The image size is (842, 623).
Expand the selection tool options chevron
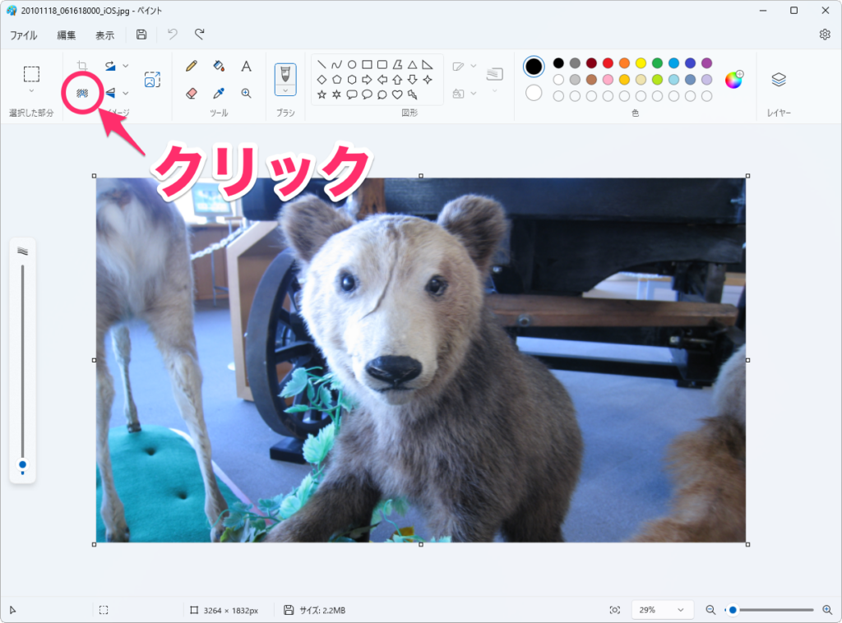[x=31, y=91]
